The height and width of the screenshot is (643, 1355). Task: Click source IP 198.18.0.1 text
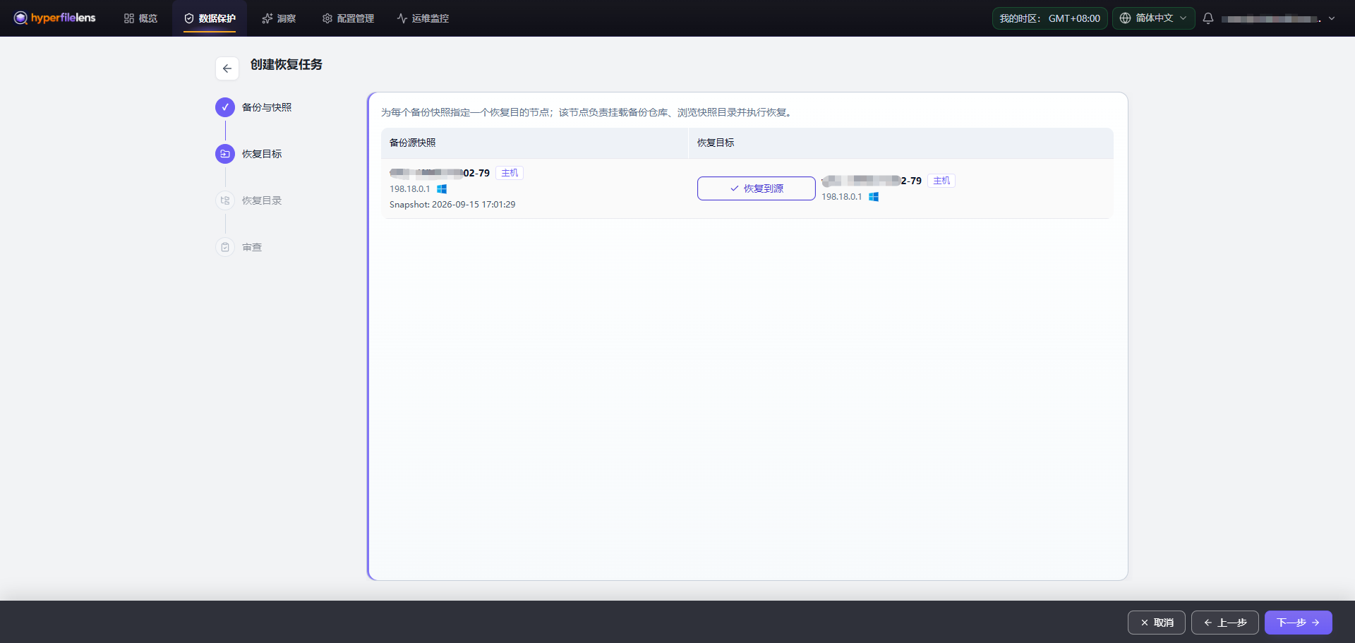(410, 189)
